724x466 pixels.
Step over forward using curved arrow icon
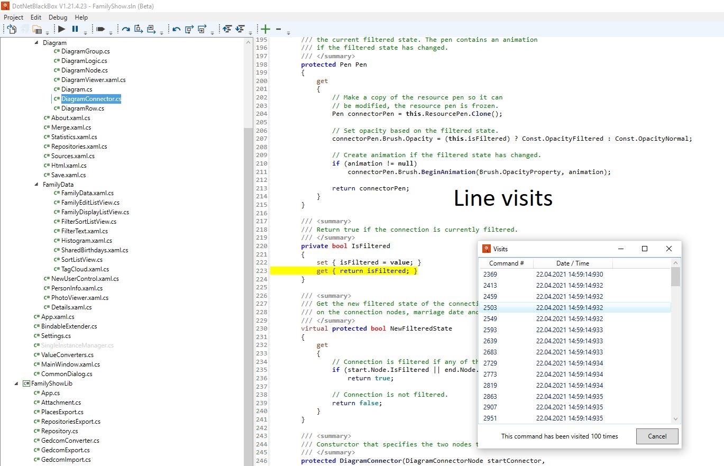126,29
